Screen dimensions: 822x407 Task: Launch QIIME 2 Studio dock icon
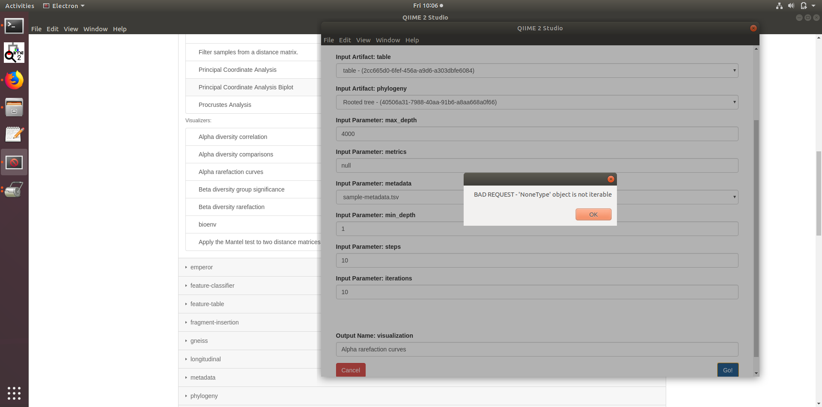pos(14,53)
